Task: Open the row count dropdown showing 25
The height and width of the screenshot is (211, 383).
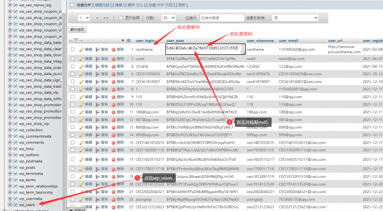Action: (x=168, y=18)
